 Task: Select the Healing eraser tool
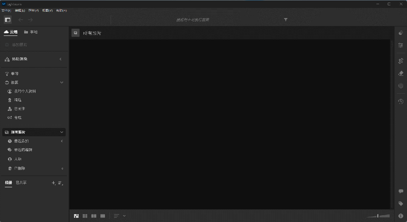pos(401,74)
